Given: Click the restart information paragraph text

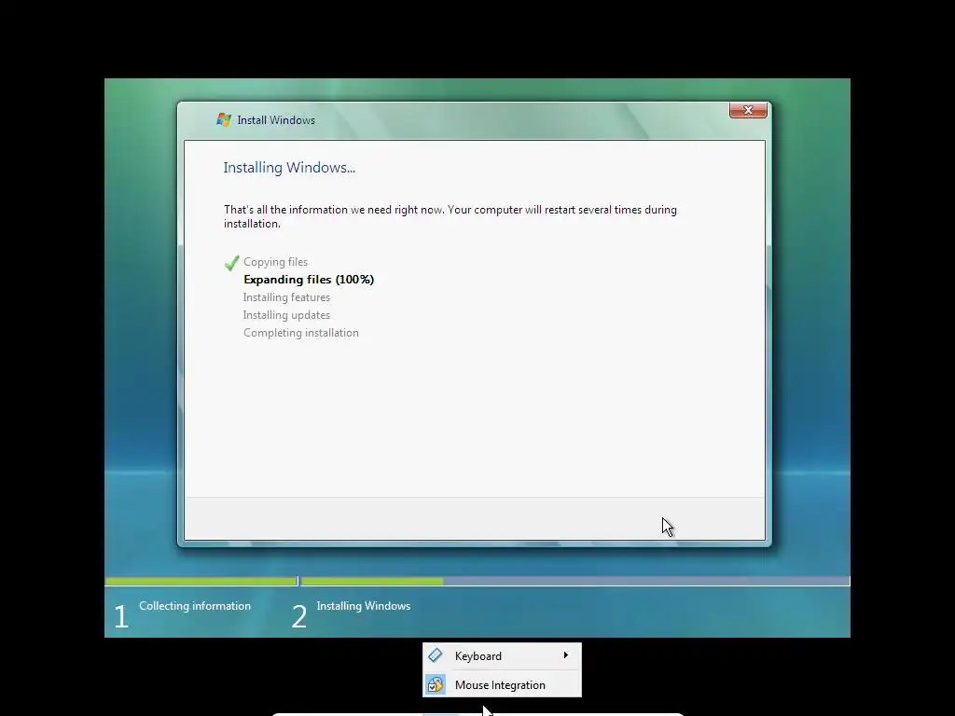Looking at the screenshot, I should [x=450, y=216].
